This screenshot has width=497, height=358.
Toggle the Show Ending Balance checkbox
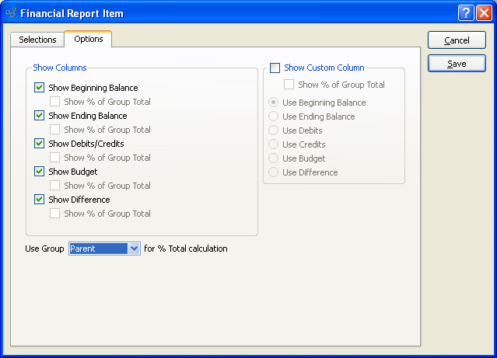40,116
